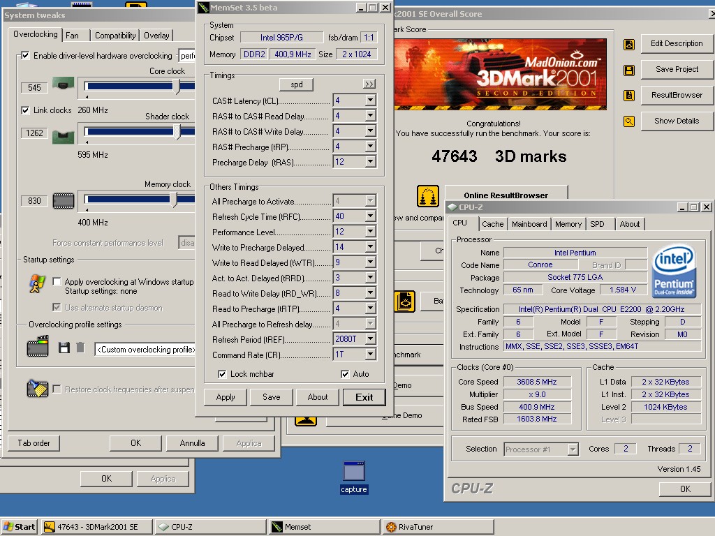The image size is (715, 536).
Task: Open Processor #1 selection dropdown
Action: pos(573,449)
